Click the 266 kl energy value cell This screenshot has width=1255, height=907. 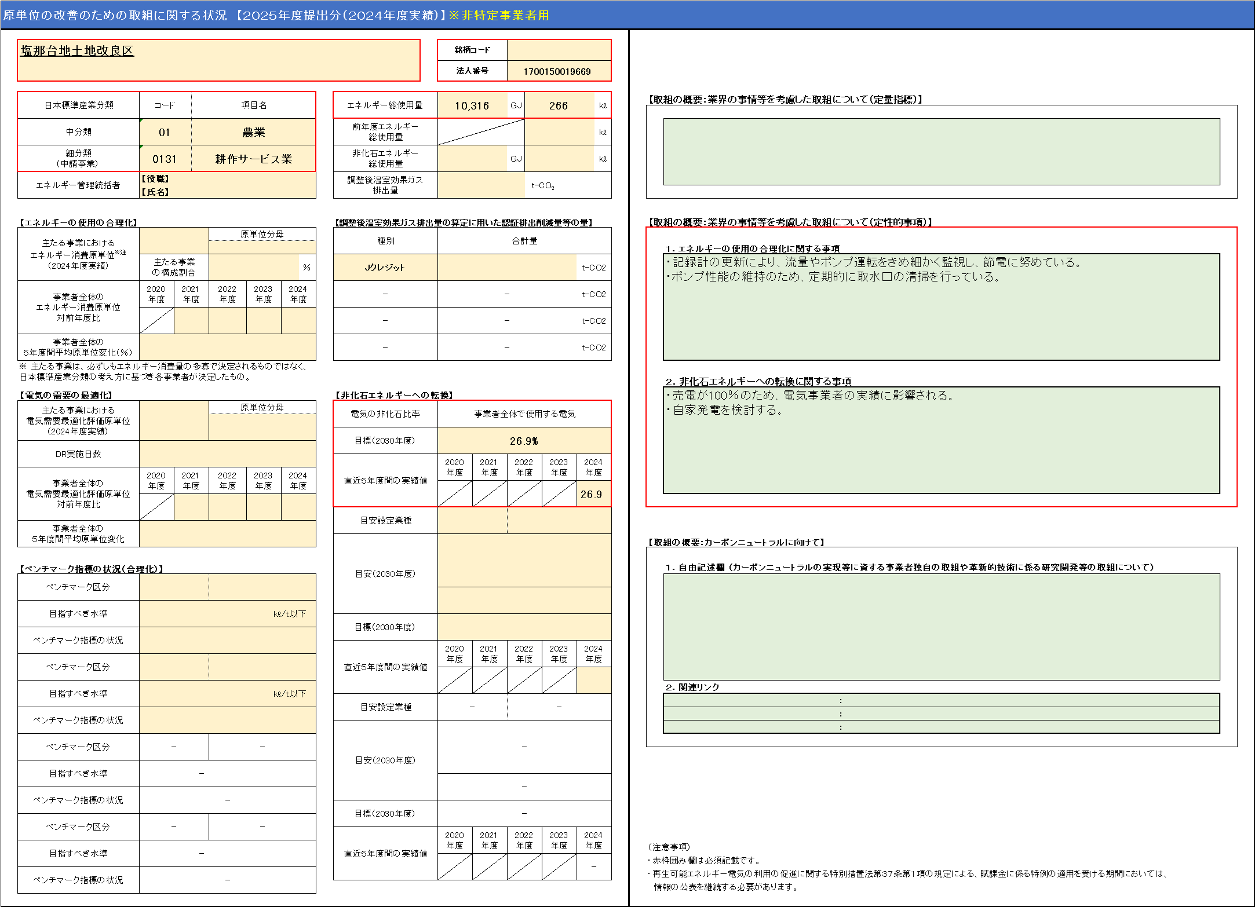pos(559,105)
